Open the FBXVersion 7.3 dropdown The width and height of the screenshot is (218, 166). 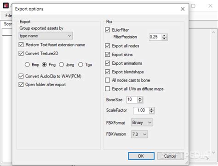(139, 134)
